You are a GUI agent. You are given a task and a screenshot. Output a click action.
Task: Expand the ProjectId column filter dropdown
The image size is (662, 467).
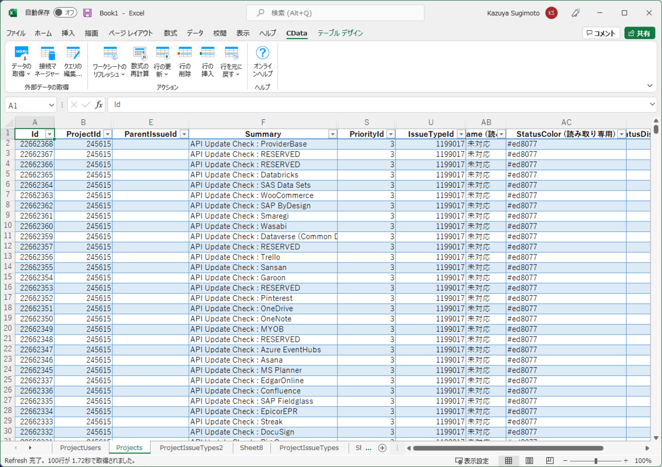[107, 134]
